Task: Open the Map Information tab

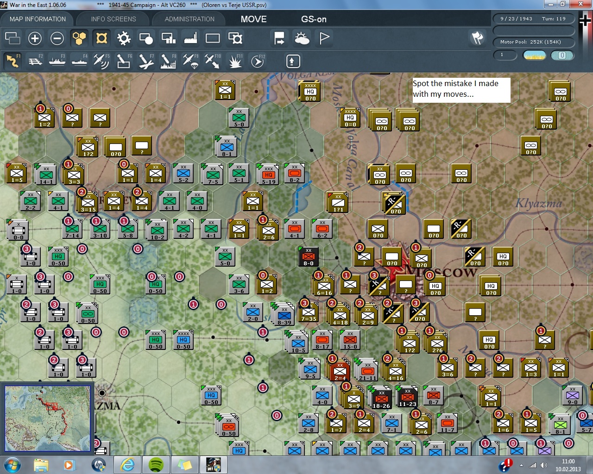Action: click(38, 19)
